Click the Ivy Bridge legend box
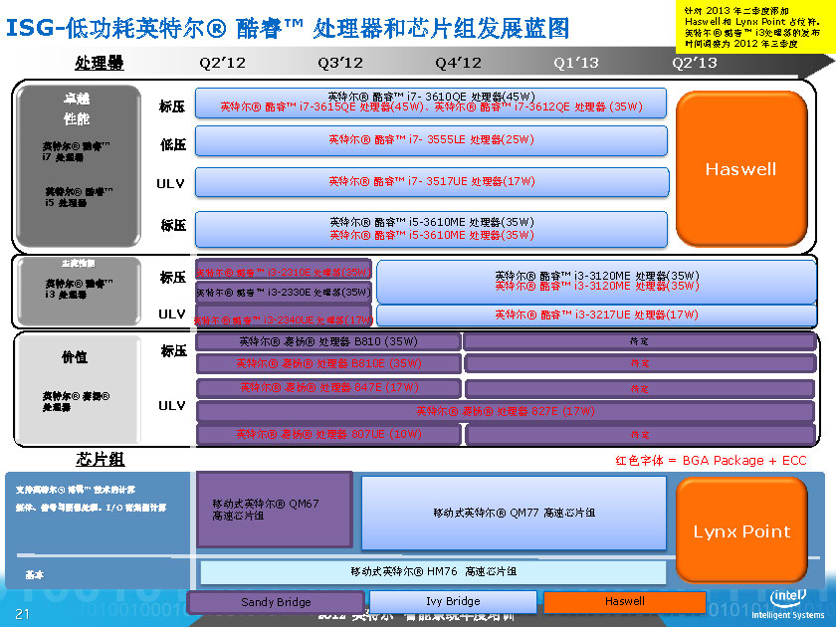Image resolution: width=836 pixels, height=627 pixels. 453,601
